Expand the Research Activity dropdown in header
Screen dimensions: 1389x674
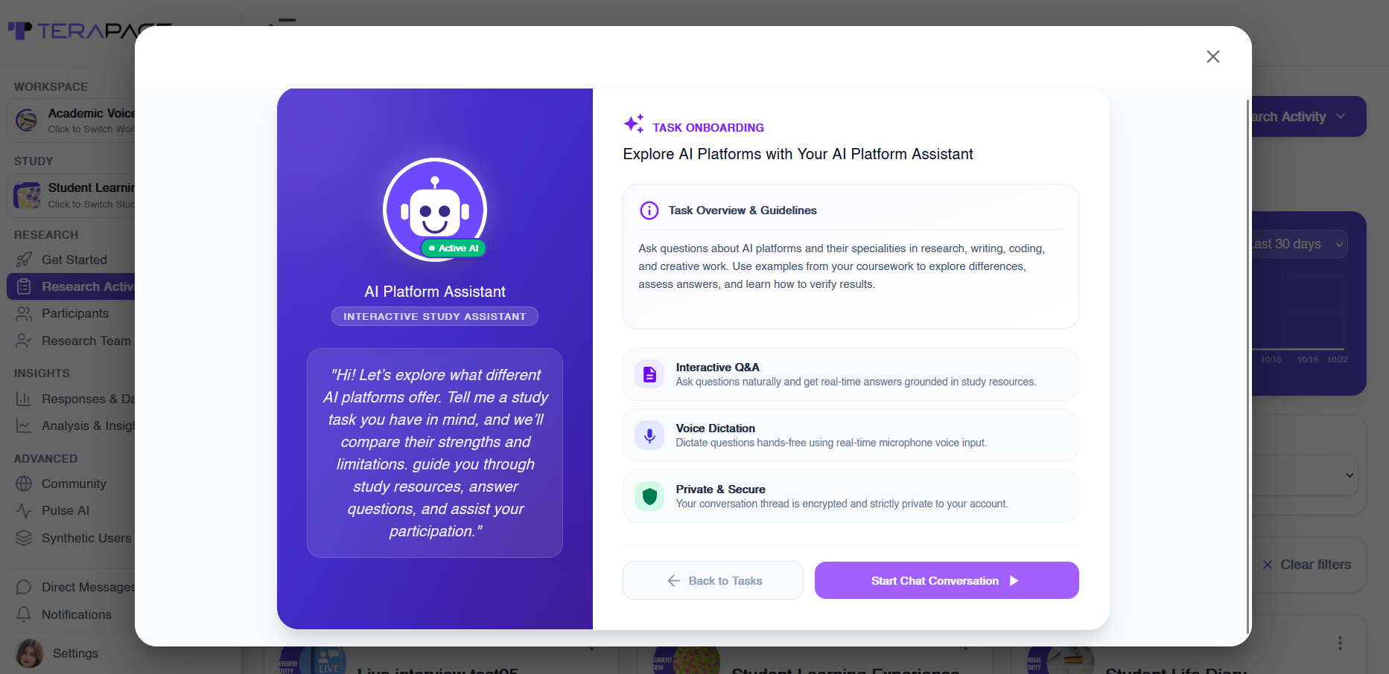(x=1309, y=117)
